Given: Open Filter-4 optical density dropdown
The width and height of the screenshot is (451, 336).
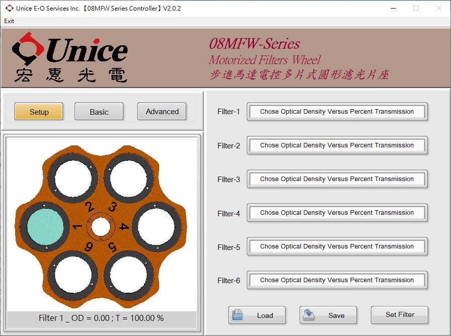Looking at the screenshot, I should click(337, 213).
